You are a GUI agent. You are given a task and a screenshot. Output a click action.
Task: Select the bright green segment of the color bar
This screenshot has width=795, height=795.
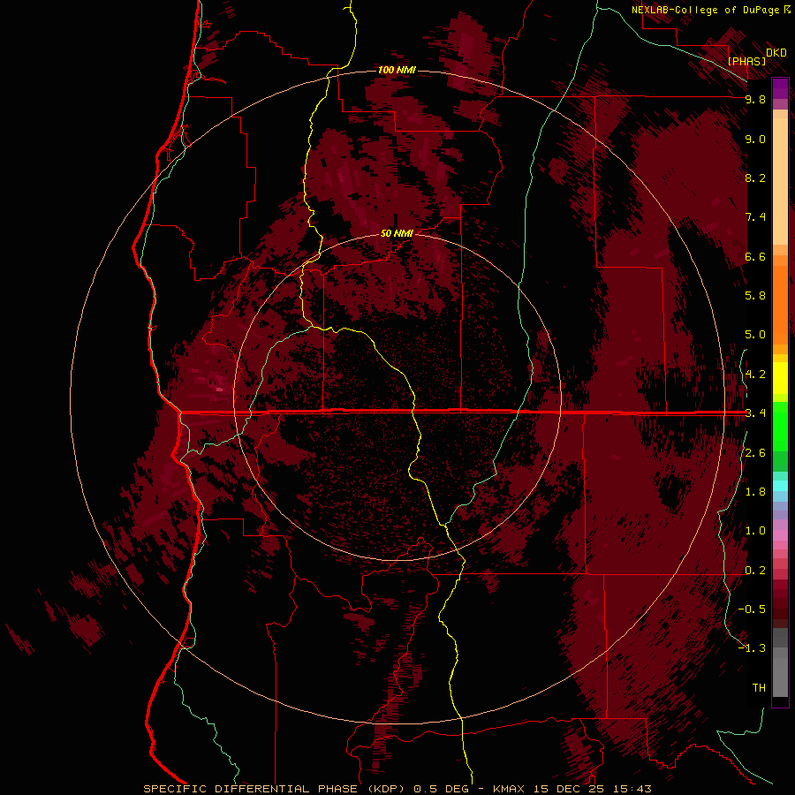(780, 428)
